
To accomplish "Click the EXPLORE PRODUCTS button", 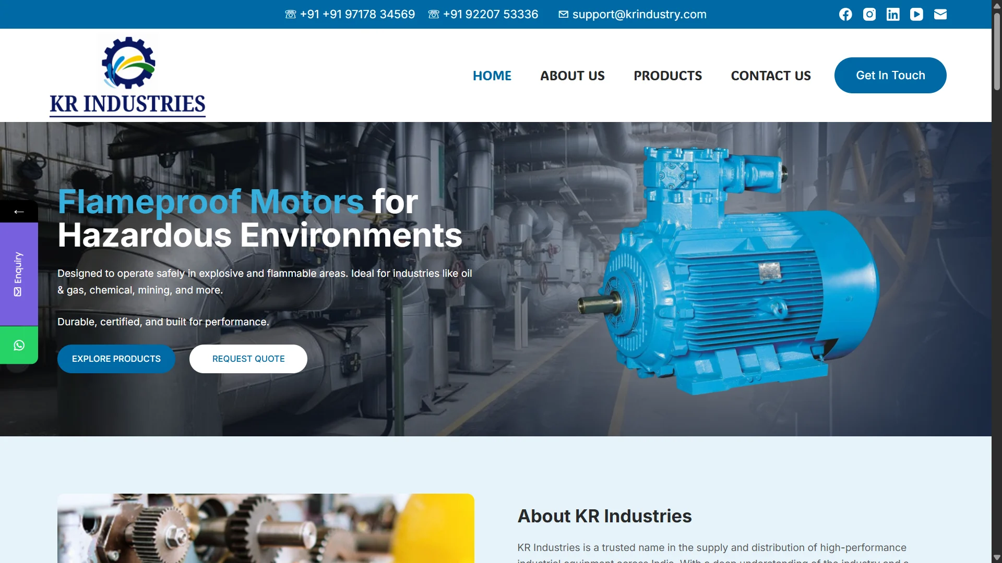I will [x=116, y=359].
